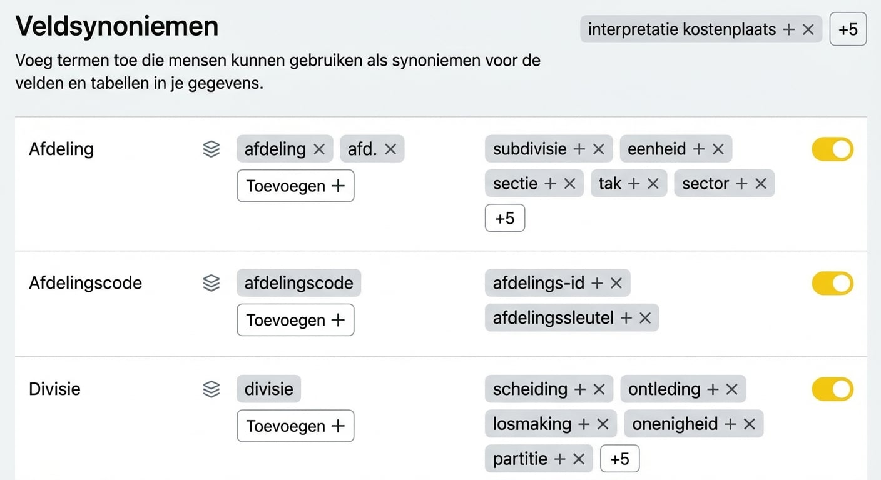The height and width of the screenshot is (480, 881).
Task: Turn off the Afdelingscode toggle
Action: click(832, 282)
